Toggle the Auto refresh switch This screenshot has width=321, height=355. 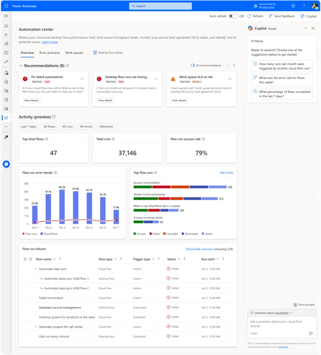pos(233,16)
